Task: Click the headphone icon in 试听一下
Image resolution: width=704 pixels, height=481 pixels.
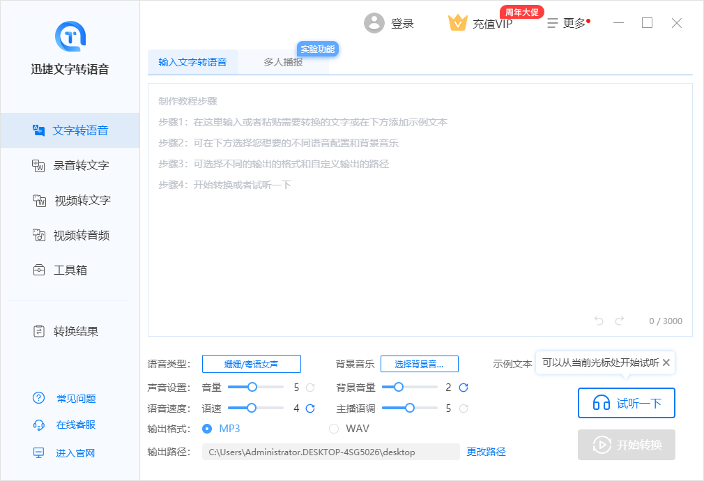Action: click(601, 402)
